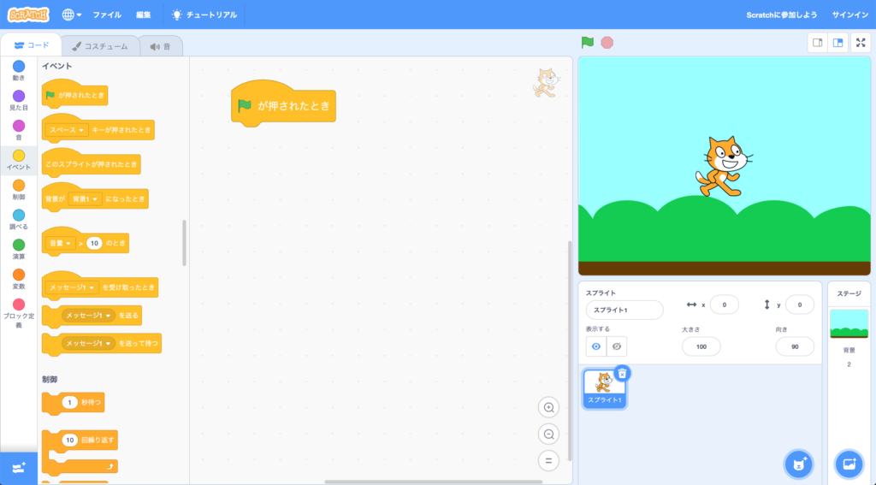
Task: Enter full screen stage mode
Action: point(861,43)
